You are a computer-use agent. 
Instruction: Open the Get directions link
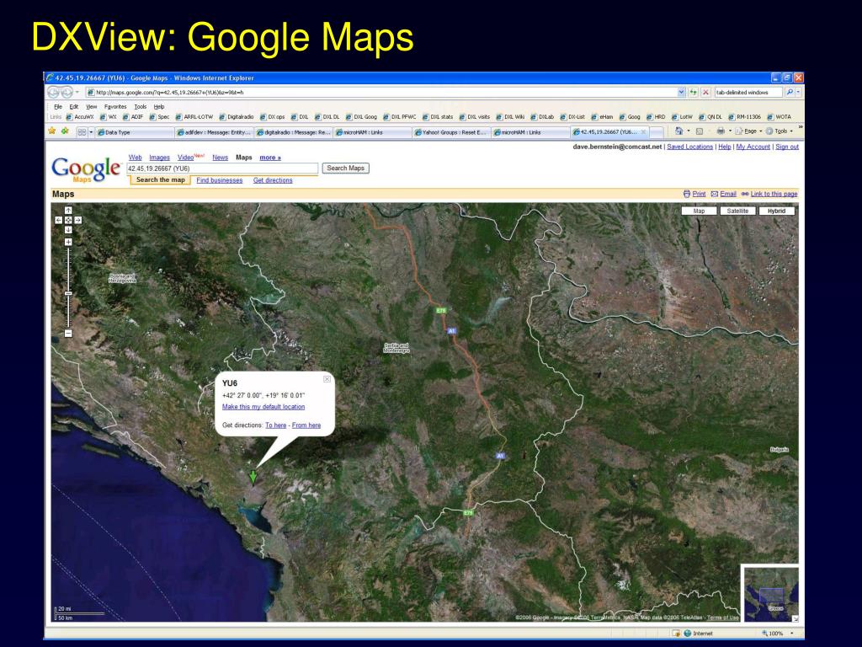tap(273, 180)
